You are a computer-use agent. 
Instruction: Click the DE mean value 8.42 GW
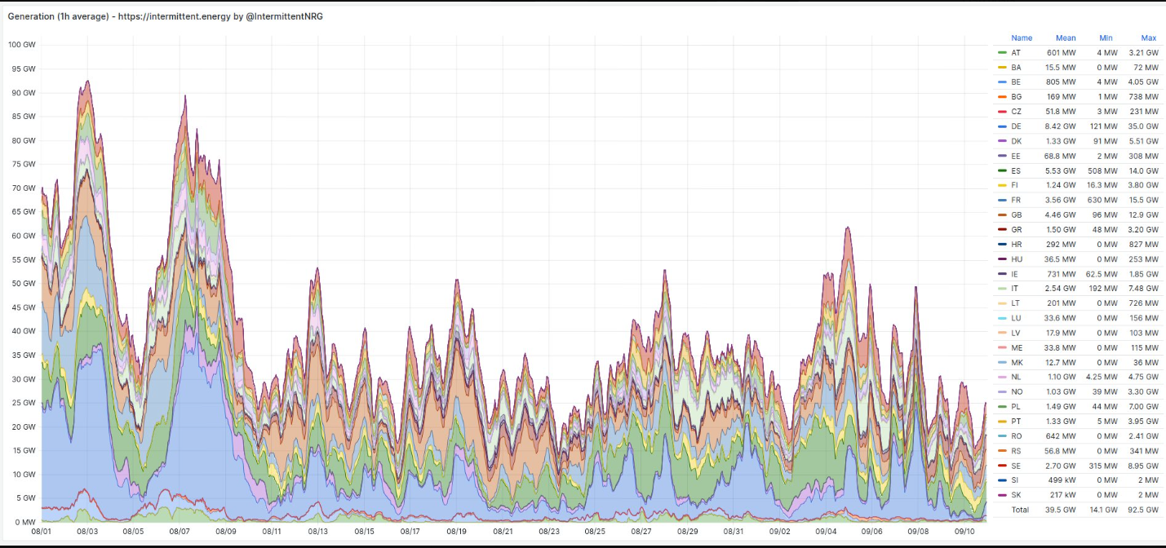(1061, 126)
